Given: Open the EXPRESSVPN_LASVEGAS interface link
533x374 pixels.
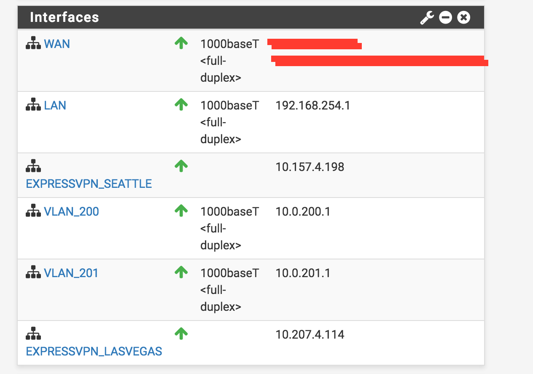Looking at the screenshot, I should [94, 352].
